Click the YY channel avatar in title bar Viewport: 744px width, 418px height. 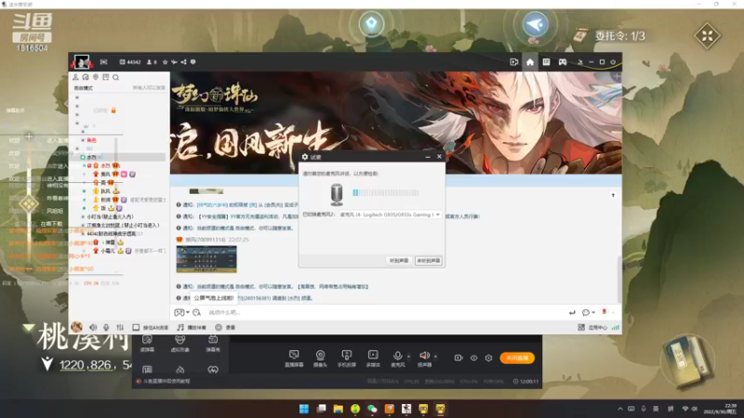pos(82,62)
